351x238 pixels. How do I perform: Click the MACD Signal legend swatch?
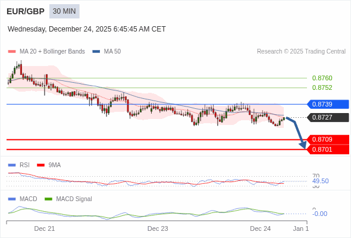(48, 199)
